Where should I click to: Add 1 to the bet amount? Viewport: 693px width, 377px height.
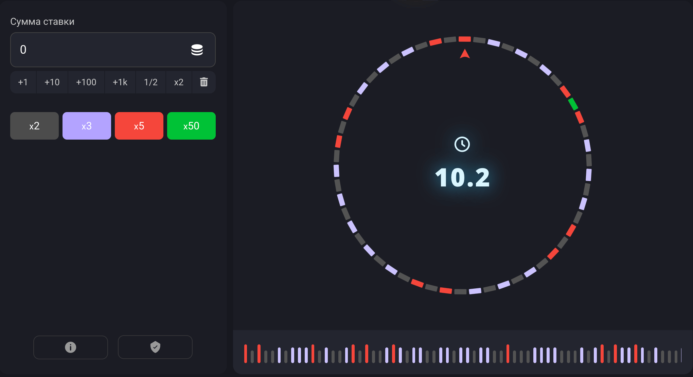click(23, 82)
